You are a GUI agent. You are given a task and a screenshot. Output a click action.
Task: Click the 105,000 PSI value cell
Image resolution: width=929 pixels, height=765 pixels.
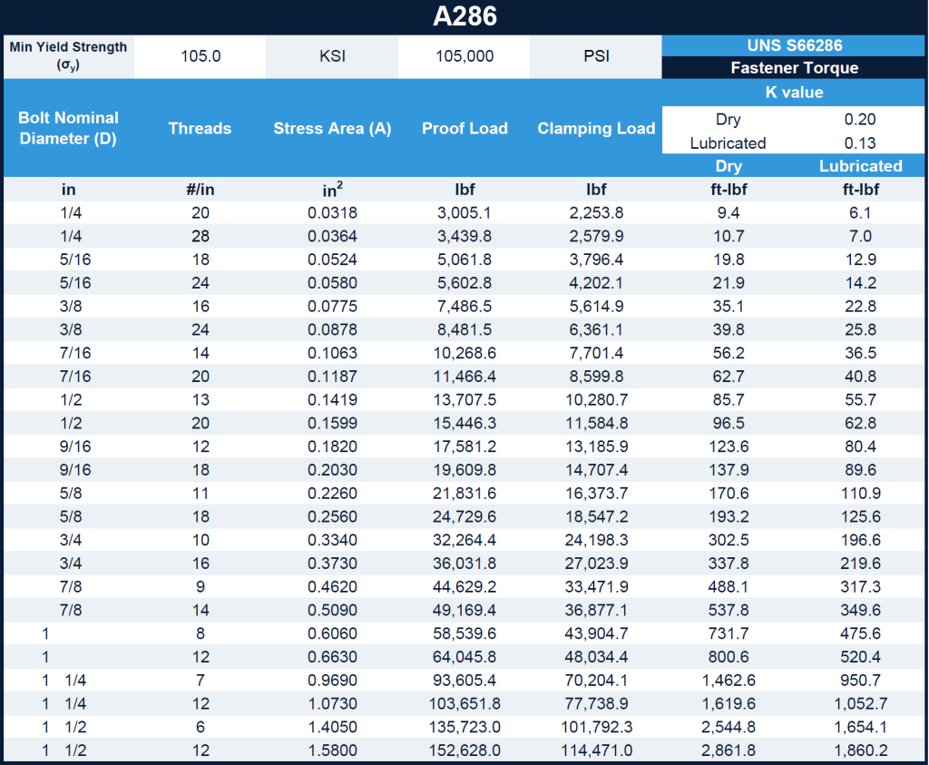[464, 56]
